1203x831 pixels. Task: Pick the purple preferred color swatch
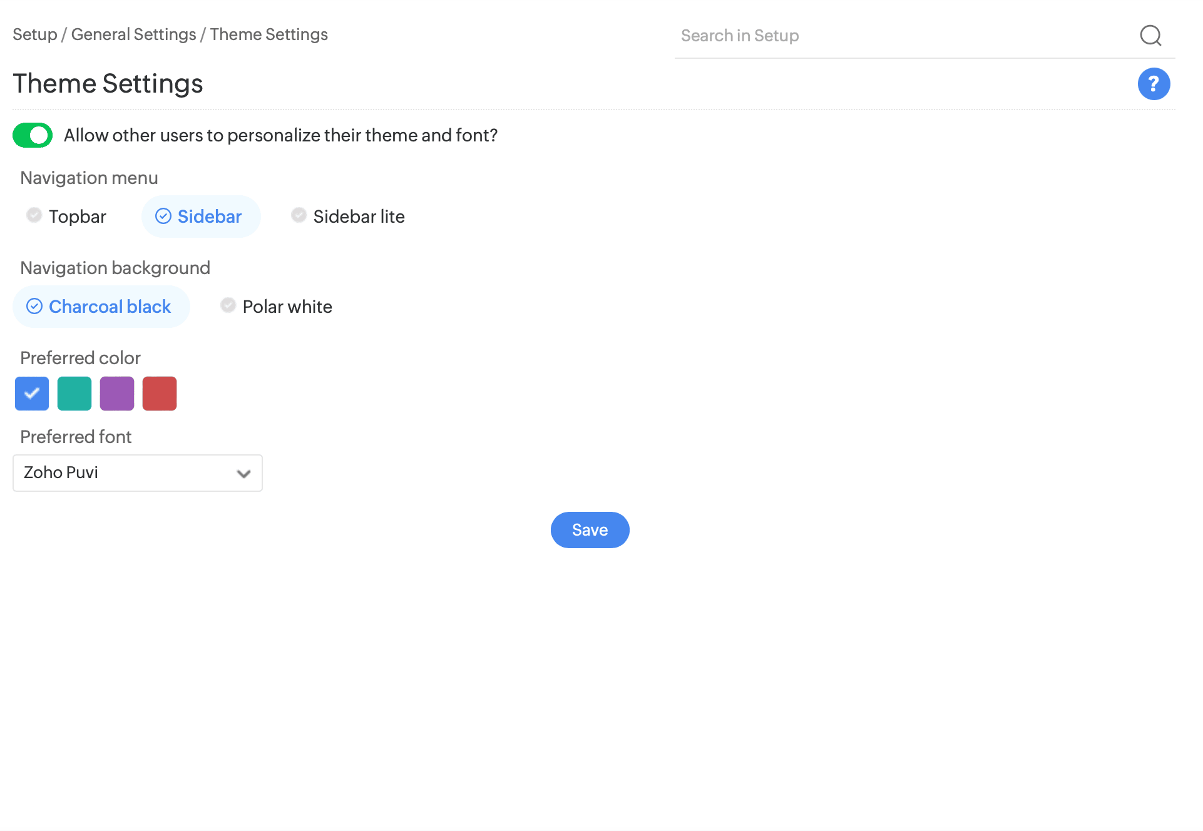click(x=117, y=394)
